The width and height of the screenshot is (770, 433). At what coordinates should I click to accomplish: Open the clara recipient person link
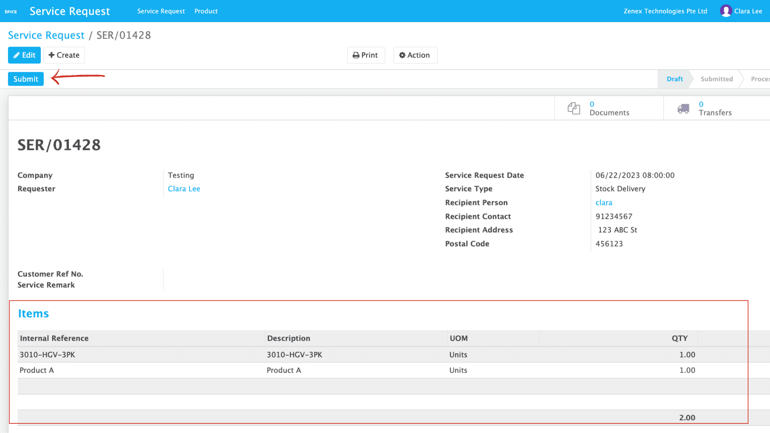coord(604,202)
